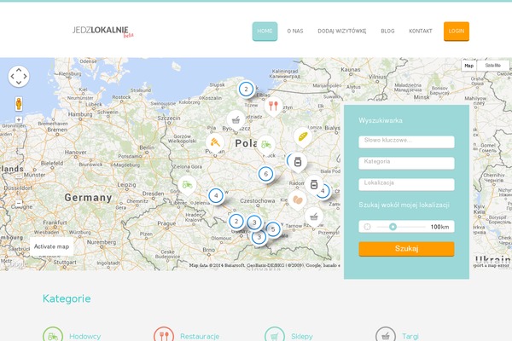Open the cluster marker 5 near Tarnów
Image resolution: width=512 pixels, height=341 pixels.
[273, 229]
